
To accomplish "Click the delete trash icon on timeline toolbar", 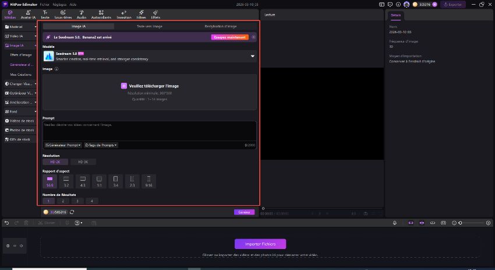I will tap(26, 223).
